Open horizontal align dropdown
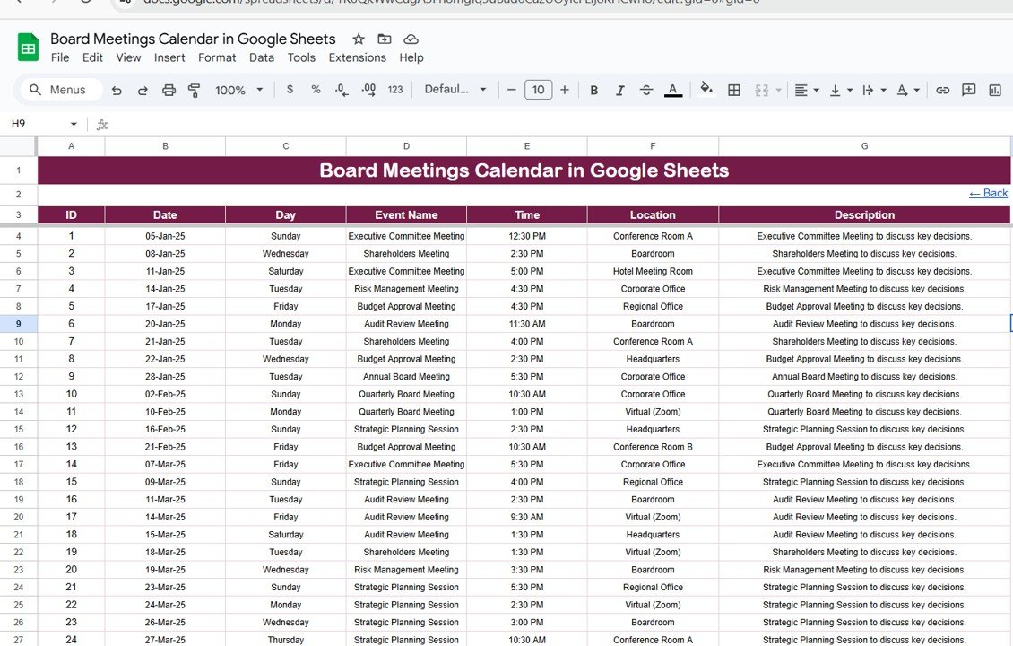The height and width of the screenshot is (646, 1013). 807,90
